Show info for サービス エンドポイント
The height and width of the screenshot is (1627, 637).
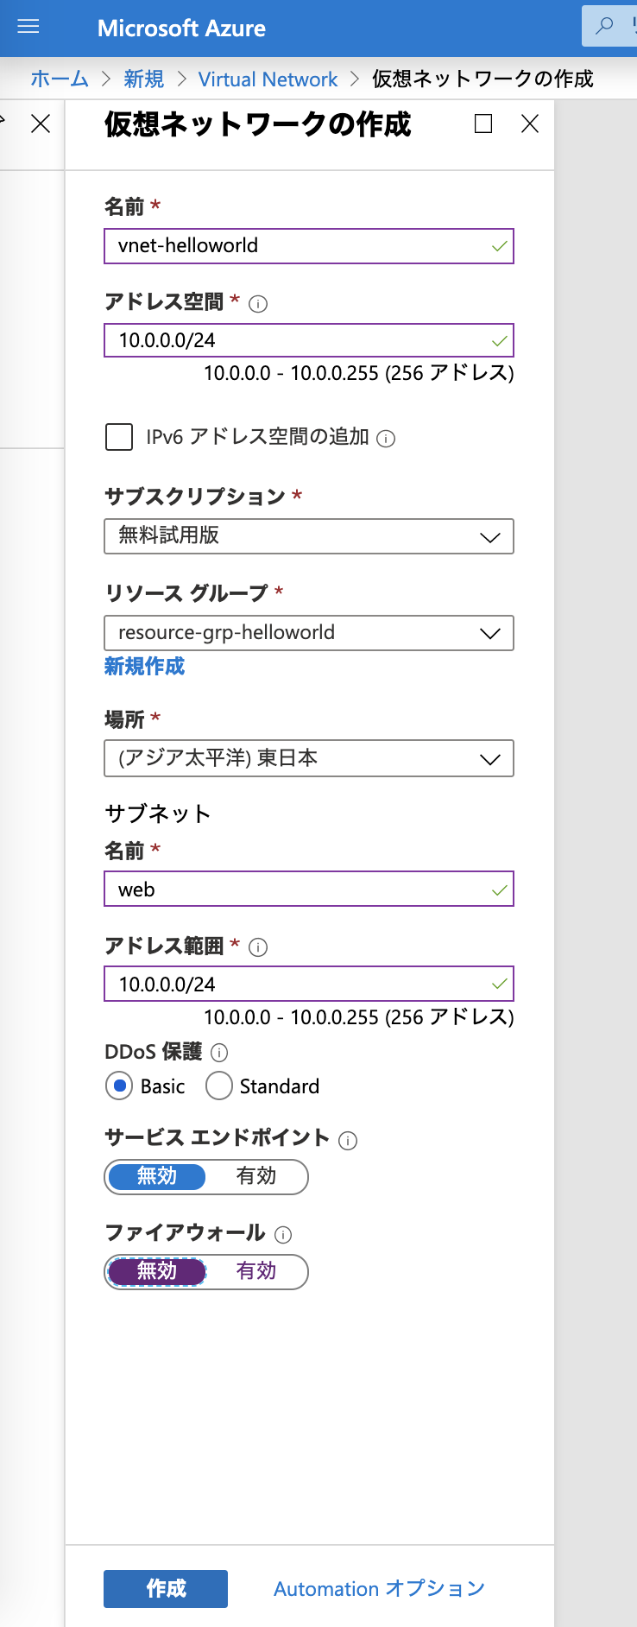pos(348,1141)
